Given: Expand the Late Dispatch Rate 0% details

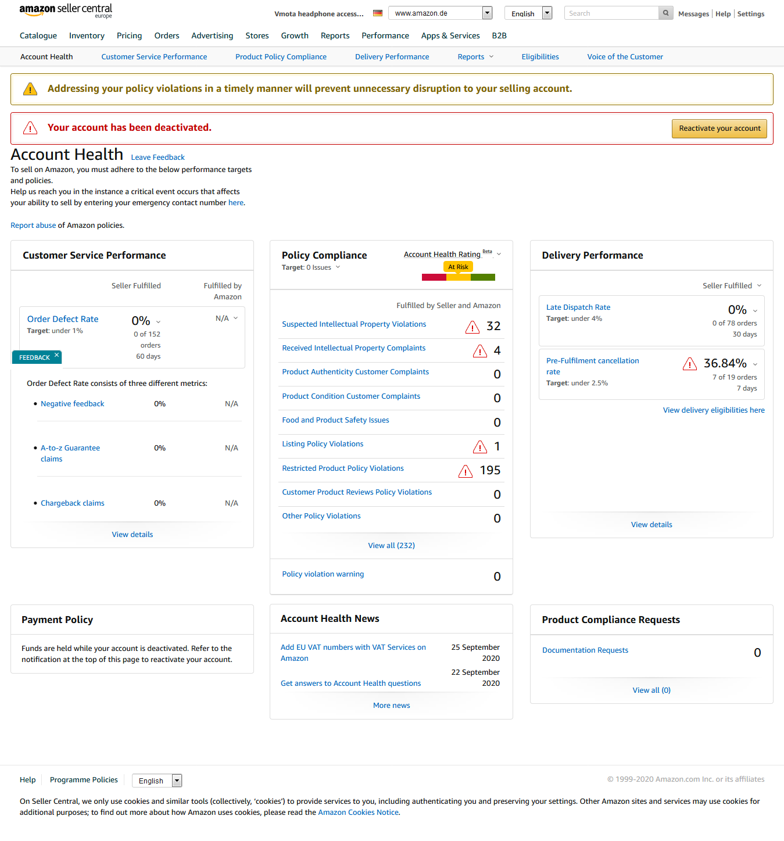Looking at the screenshot, I should pyautogui.click(x=755, y=311).
